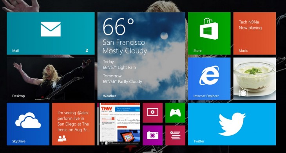Open the Food & Drink dish photo tile
The width and height of the screenshot is (286, 153).
point(254,79)
